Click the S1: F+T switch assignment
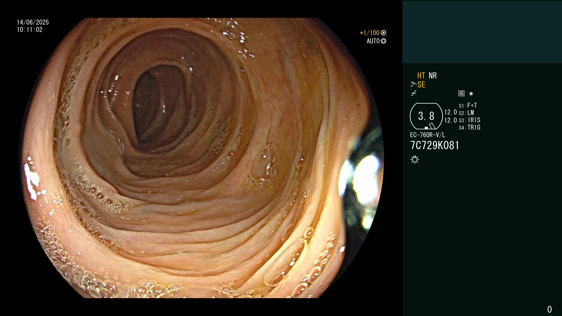Screen dimensions: 562x316 (x=468, y=105)
